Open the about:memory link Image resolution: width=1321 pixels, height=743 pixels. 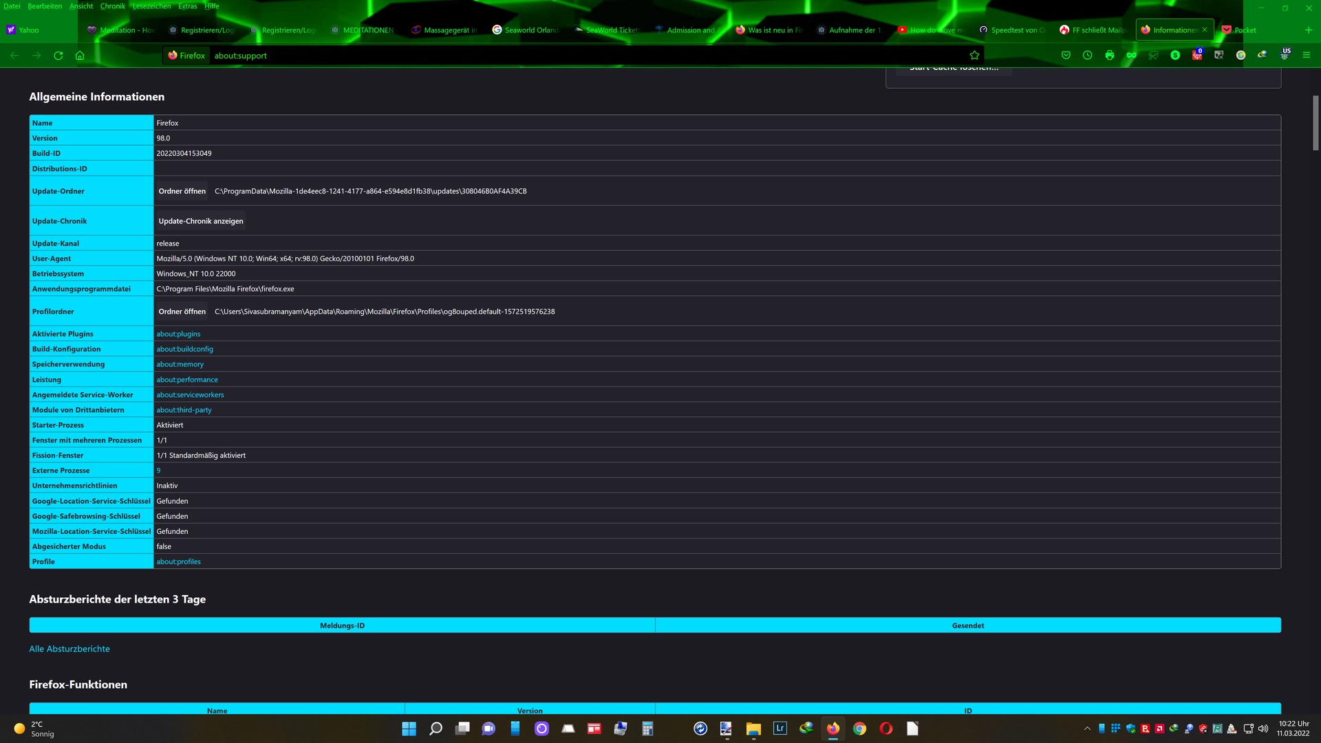pos(180,365)
